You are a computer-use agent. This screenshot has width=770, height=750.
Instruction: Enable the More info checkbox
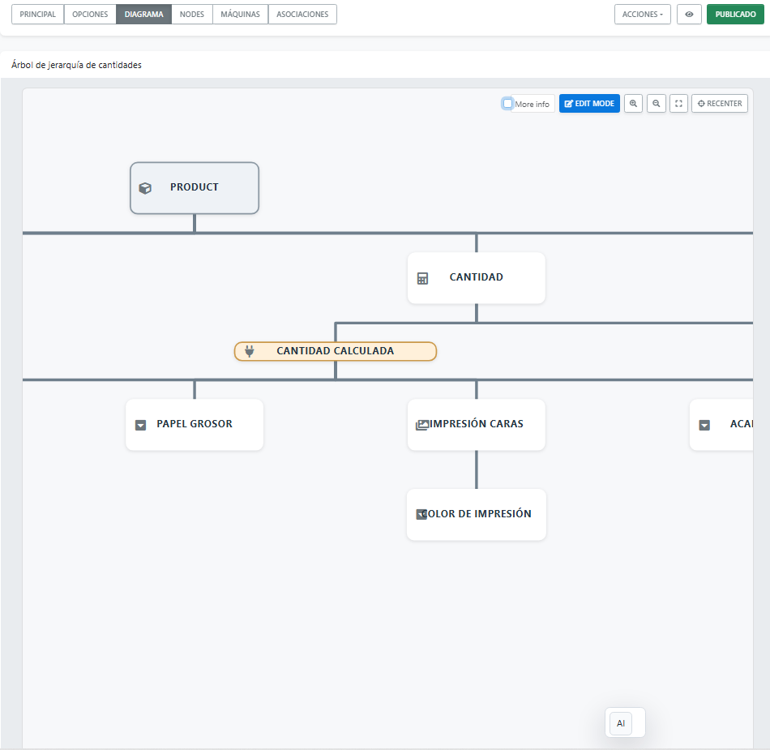(507, 104)
